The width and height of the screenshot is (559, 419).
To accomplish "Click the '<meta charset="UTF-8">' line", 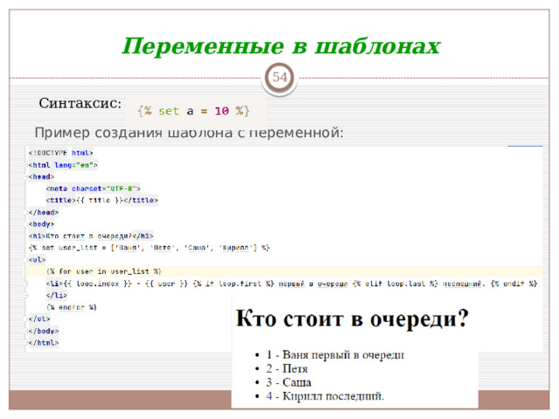I will pyautogui.click(x=93, y=189).
